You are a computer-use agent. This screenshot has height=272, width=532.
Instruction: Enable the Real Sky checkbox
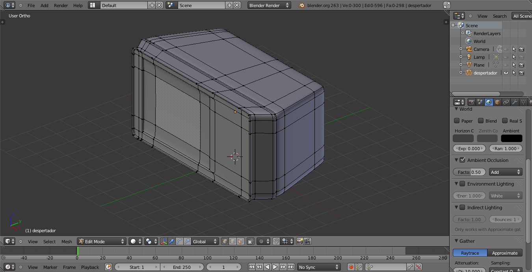click(x=505, y=121)
